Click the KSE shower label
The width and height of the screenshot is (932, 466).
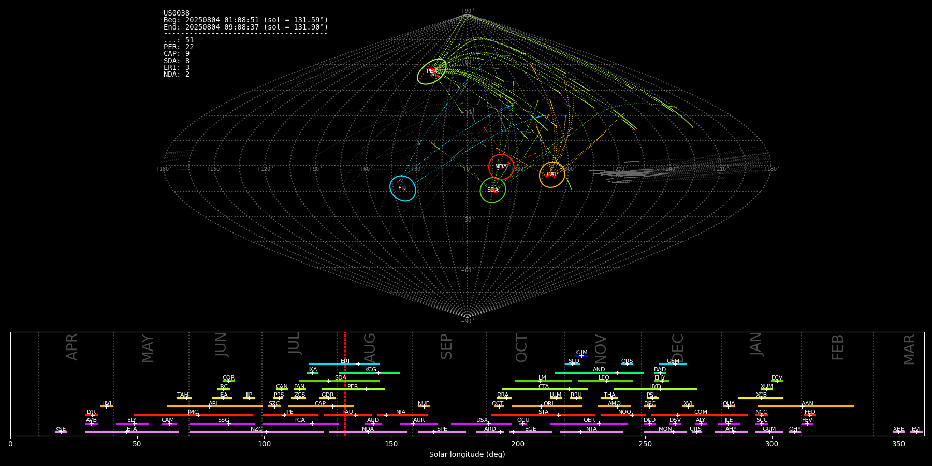(x=61, y=429)
